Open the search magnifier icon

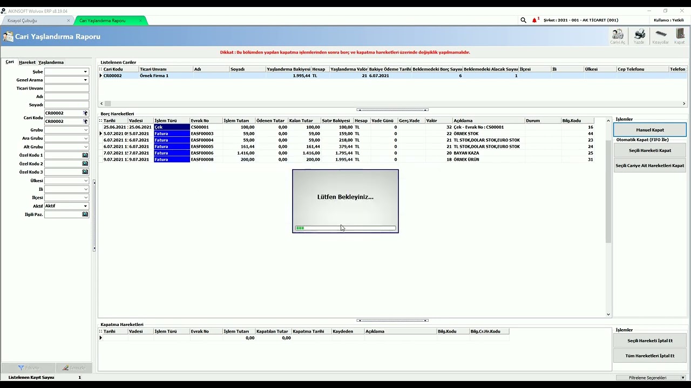[523, 20]
